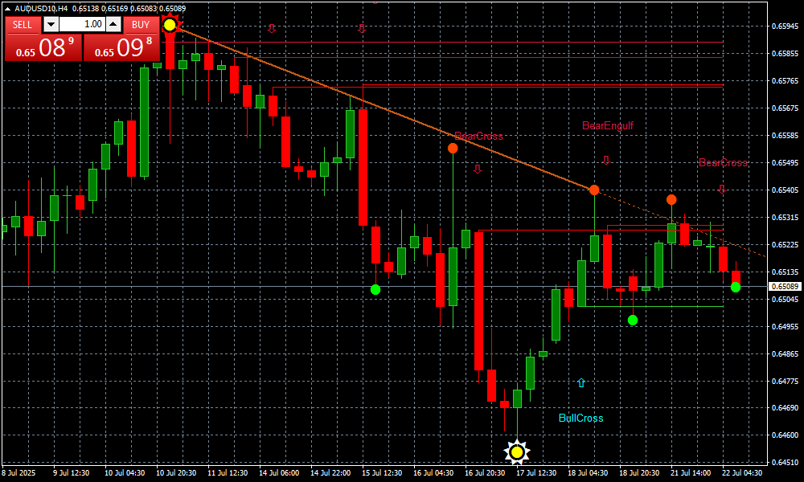804x482 pixels.
Task: Click the green dot at latest candle
Action: pos(736,288)
